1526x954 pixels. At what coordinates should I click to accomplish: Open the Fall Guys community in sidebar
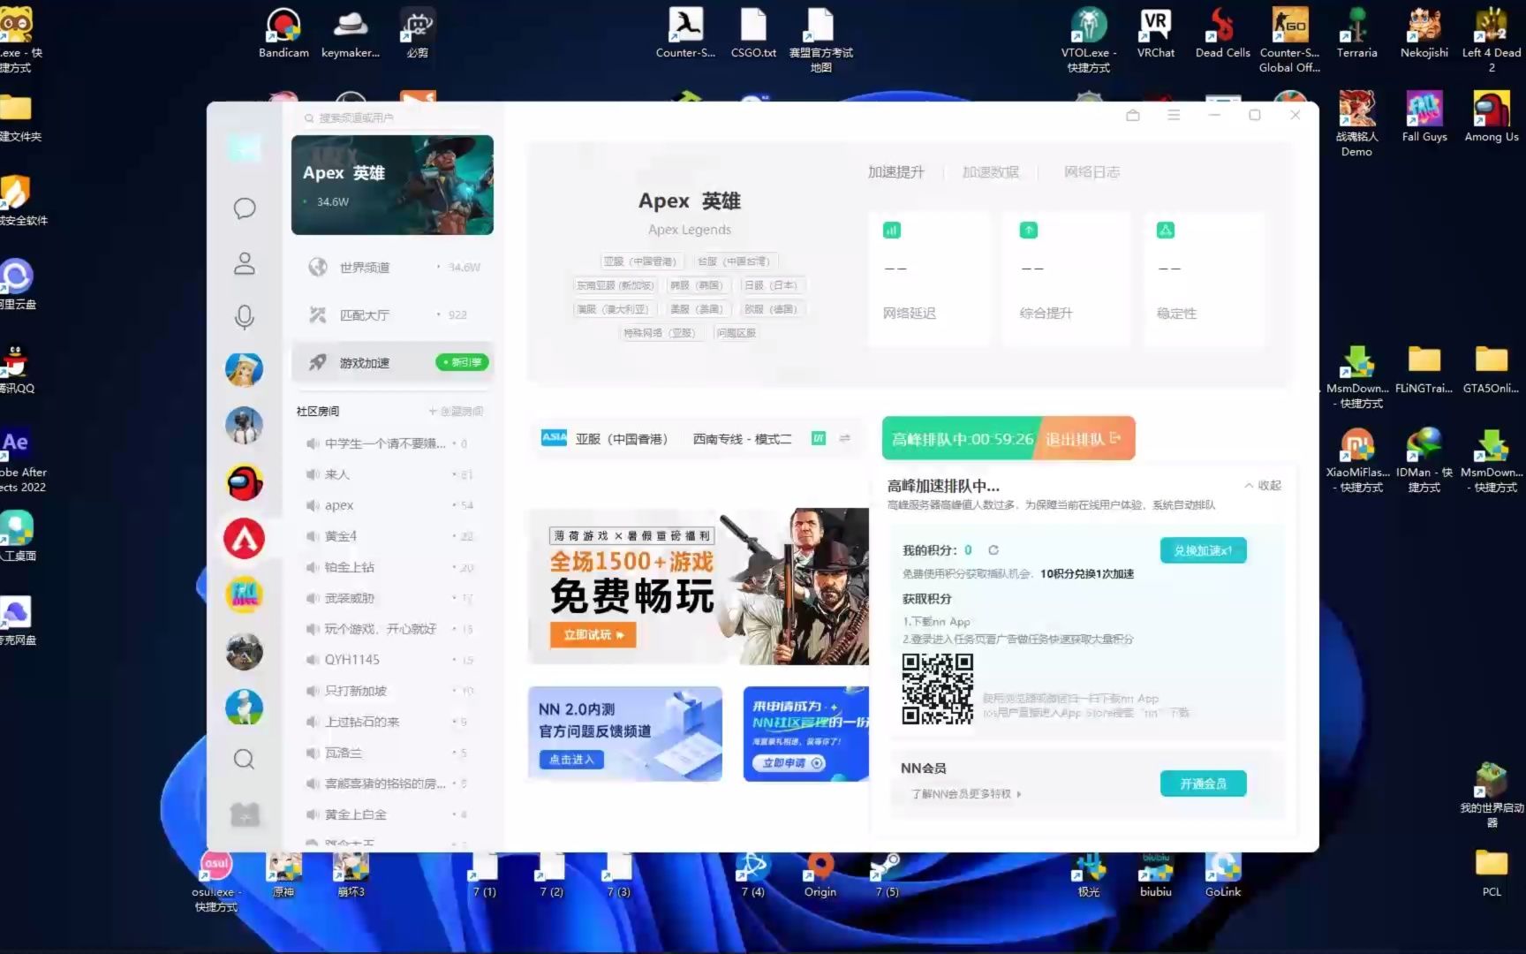(245, 594)
